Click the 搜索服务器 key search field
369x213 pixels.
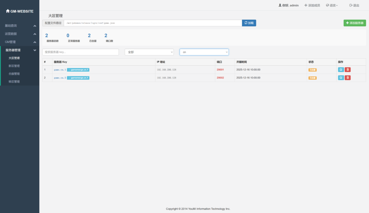[80, 52]
